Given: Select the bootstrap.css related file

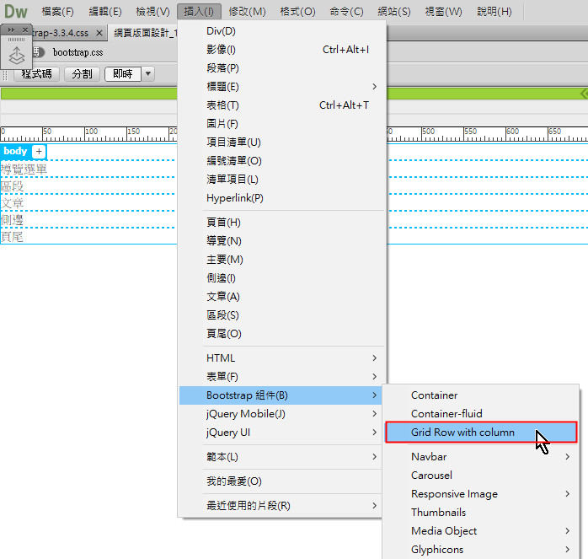Looking at the screenshot, I should [78, 52].
